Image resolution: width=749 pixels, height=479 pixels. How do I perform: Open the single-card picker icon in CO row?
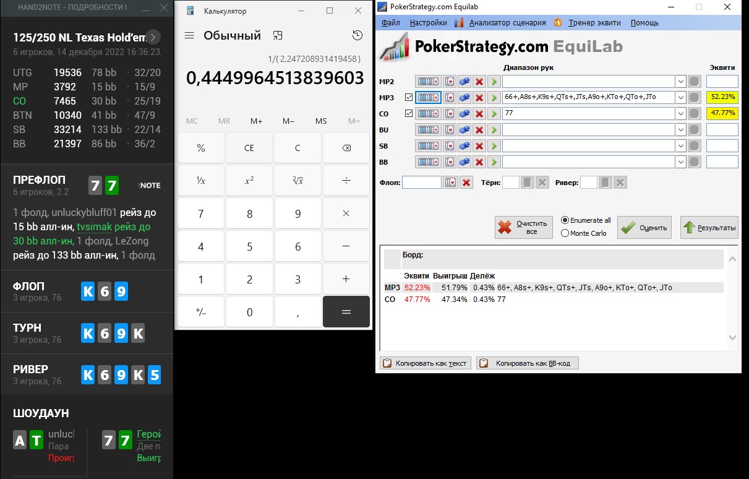click(450, 114)
